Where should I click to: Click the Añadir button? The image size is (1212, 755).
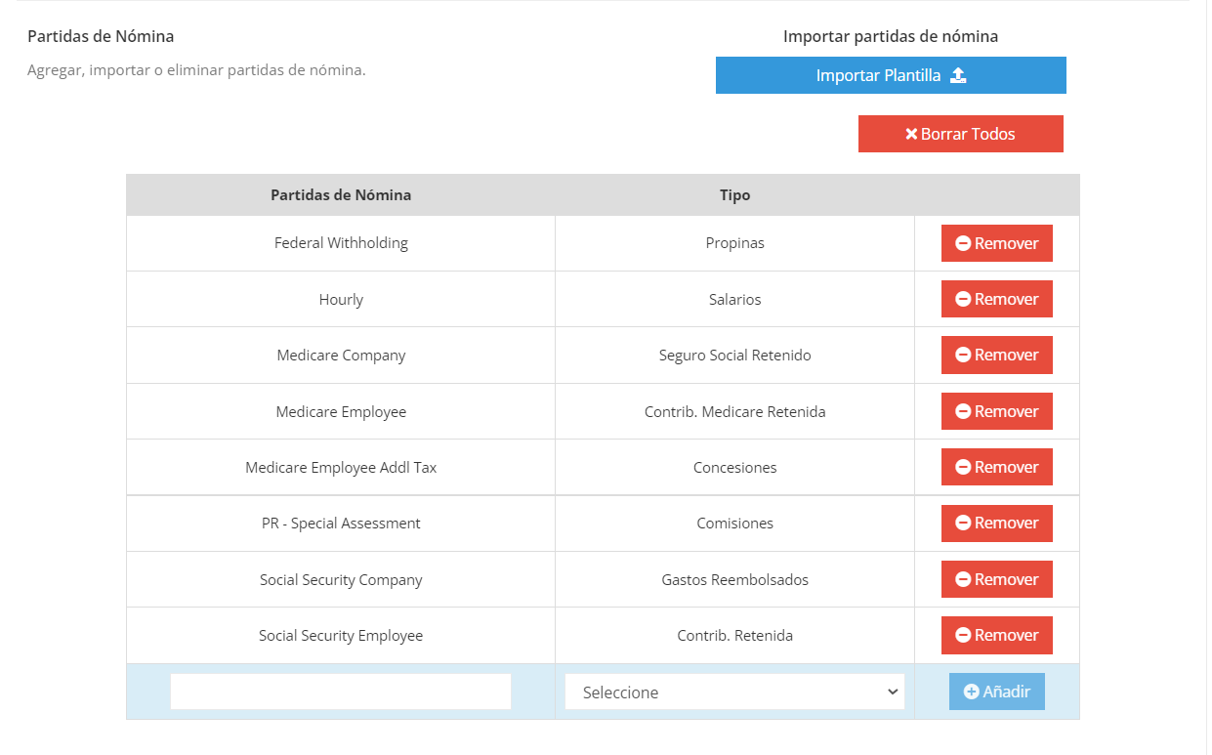997,692
